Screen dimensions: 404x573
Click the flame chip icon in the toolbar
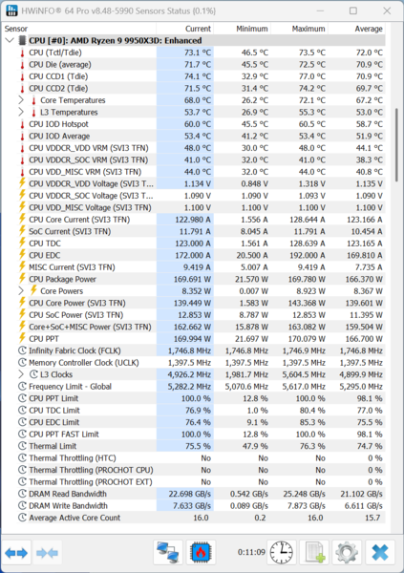201,552
